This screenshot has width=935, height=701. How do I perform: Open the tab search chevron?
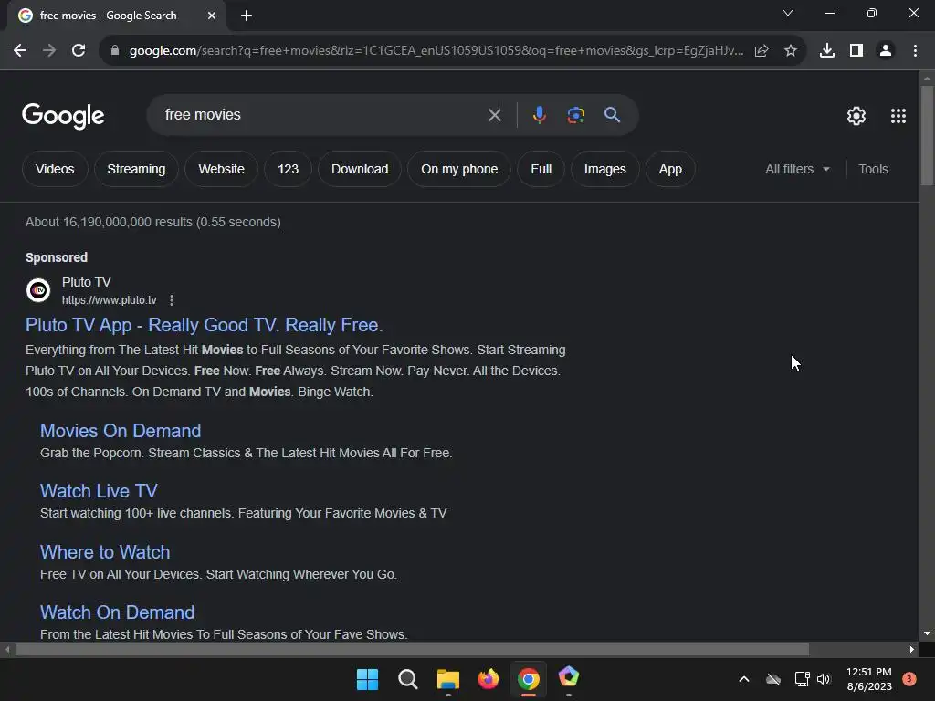[788, 13]
